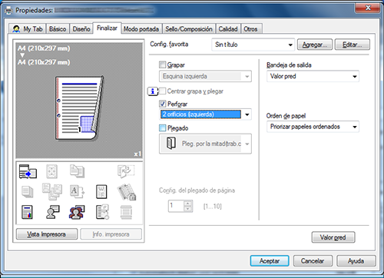Image resolution: width=384 pixels, height=278 pixels.
Task: Click the Config. del plegado de página label
Action: [197, 190]
